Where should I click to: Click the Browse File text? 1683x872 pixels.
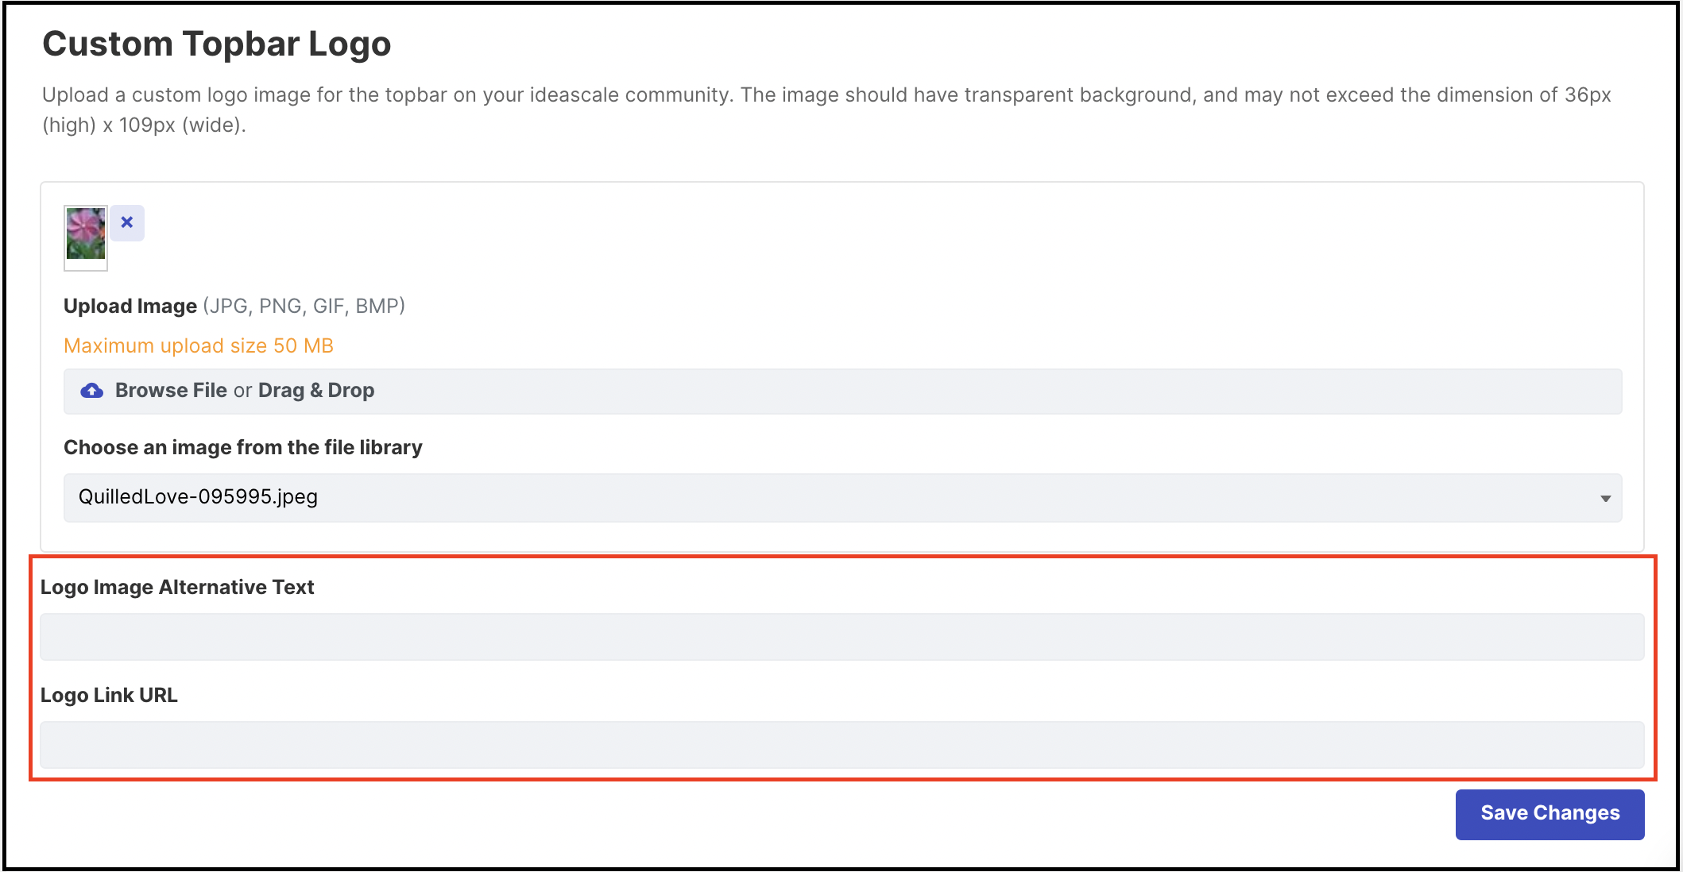coord(171,391)
